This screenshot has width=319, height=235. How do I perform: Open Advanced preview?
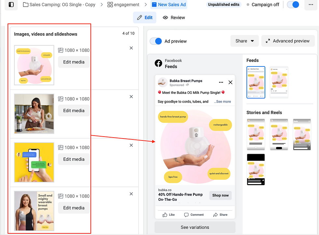(x=288, y=41)
